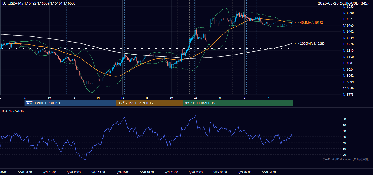Click the 5/28 18:00 date axis label
The height and width of the screenshot is (175, 373).
click(147, 172)
